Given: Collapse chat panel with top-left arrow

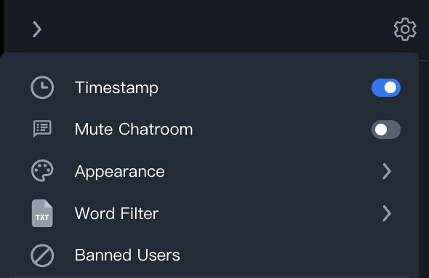Looking at the screenshot, I should [37, 29].
